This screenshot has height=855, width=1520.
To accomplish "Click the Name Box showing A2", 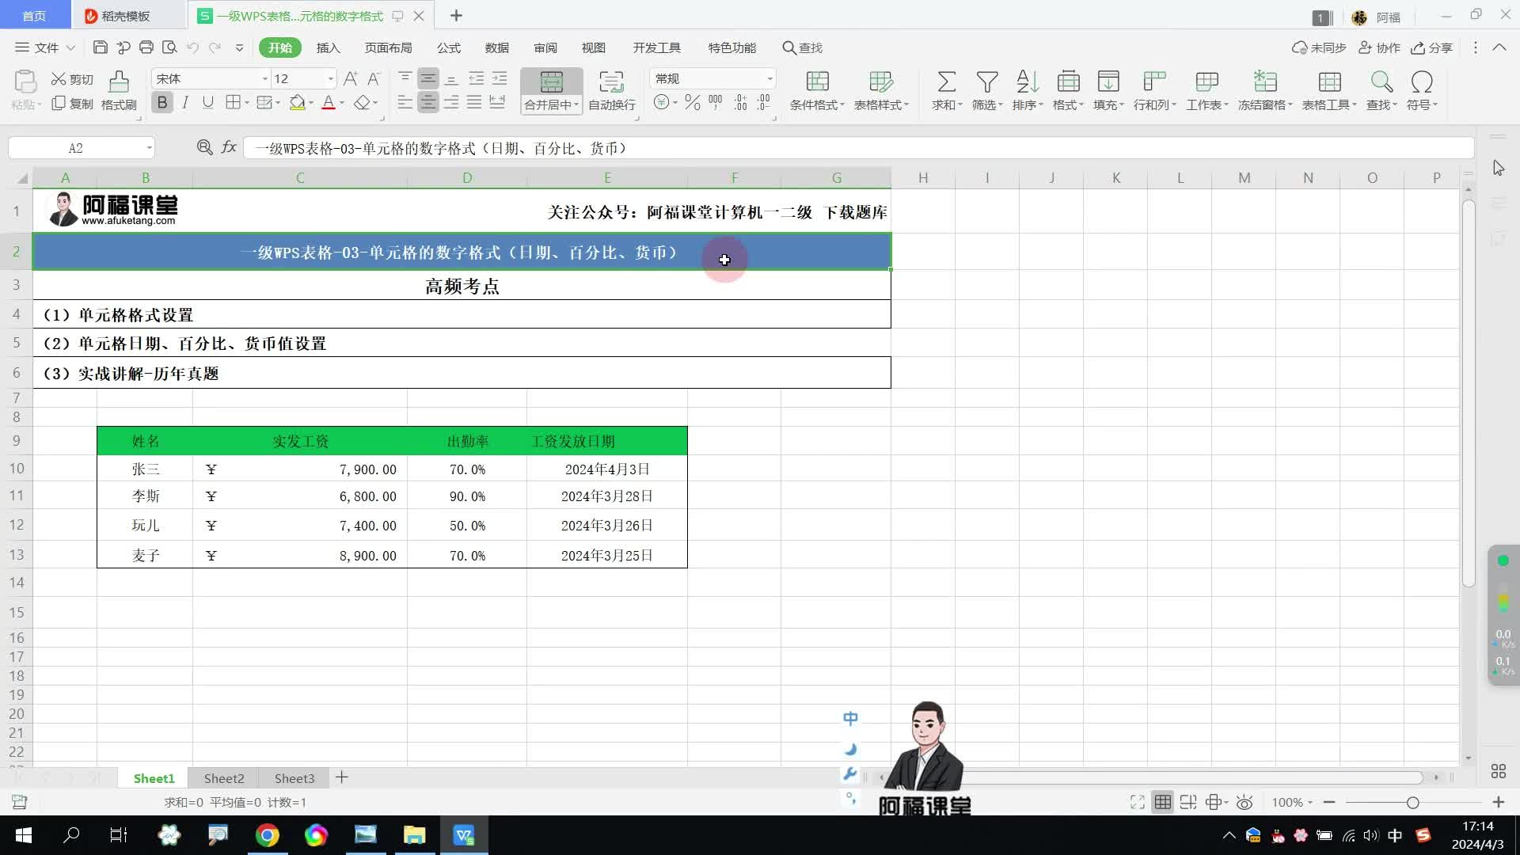I will (x=76, y=148).
